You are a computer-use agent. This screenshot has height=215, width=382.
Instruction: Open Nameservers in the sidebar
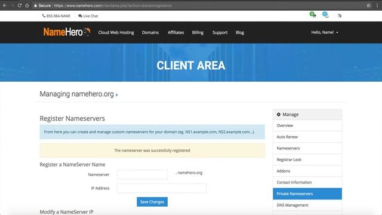[x=307, y=148]
